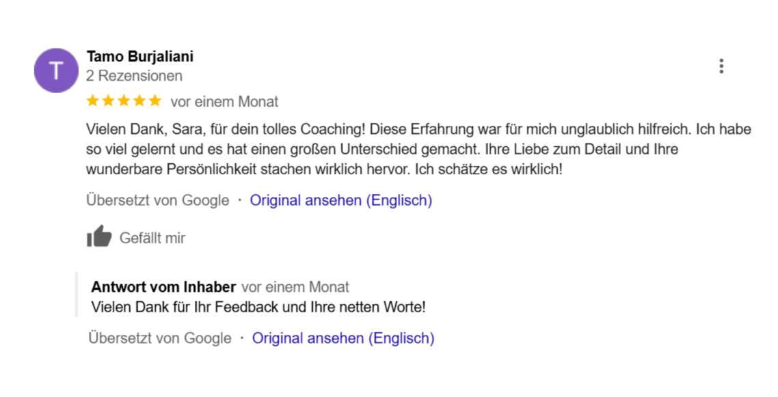Click the review's "vor einem Monat" timestamp
Image resolution: width=778 pixels, height=397 pixels.
click(224, 102)
